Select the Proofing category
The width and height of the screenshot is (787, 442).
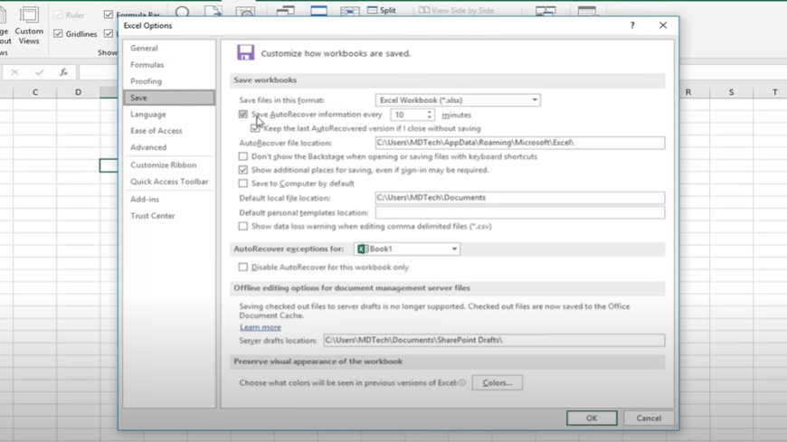(146, 81)
